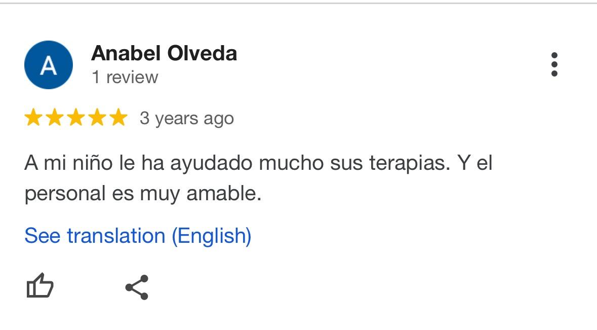Click the '3 years ago' timestamp

(x=186, y=119)
